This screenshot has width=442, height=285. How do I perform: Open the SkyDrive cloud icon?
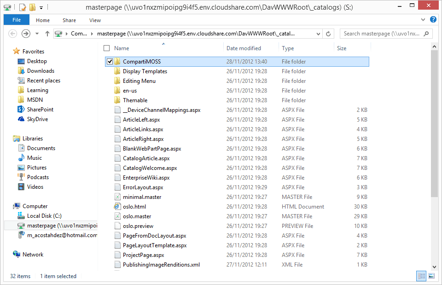point(21,119)
